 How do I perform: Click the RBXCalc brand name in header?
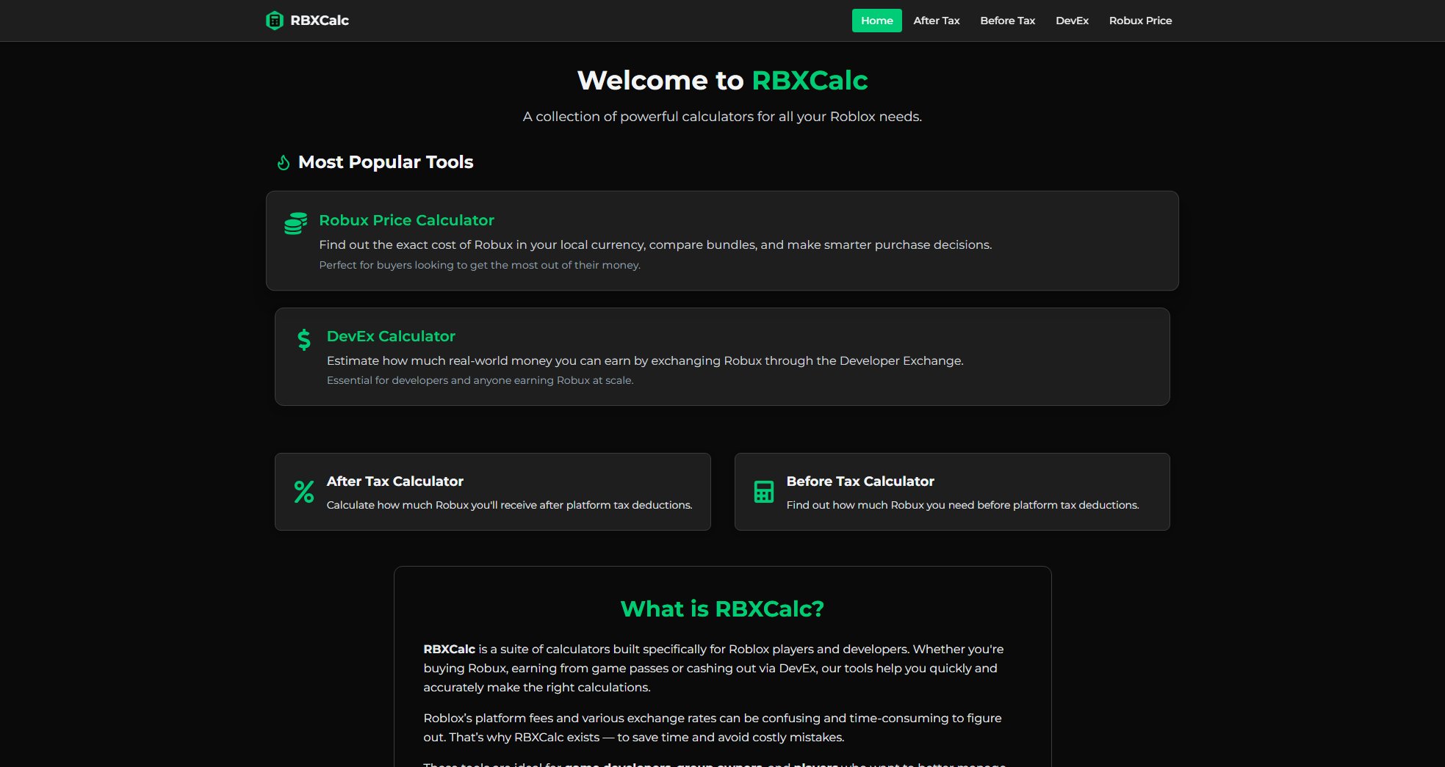[320, 21]
